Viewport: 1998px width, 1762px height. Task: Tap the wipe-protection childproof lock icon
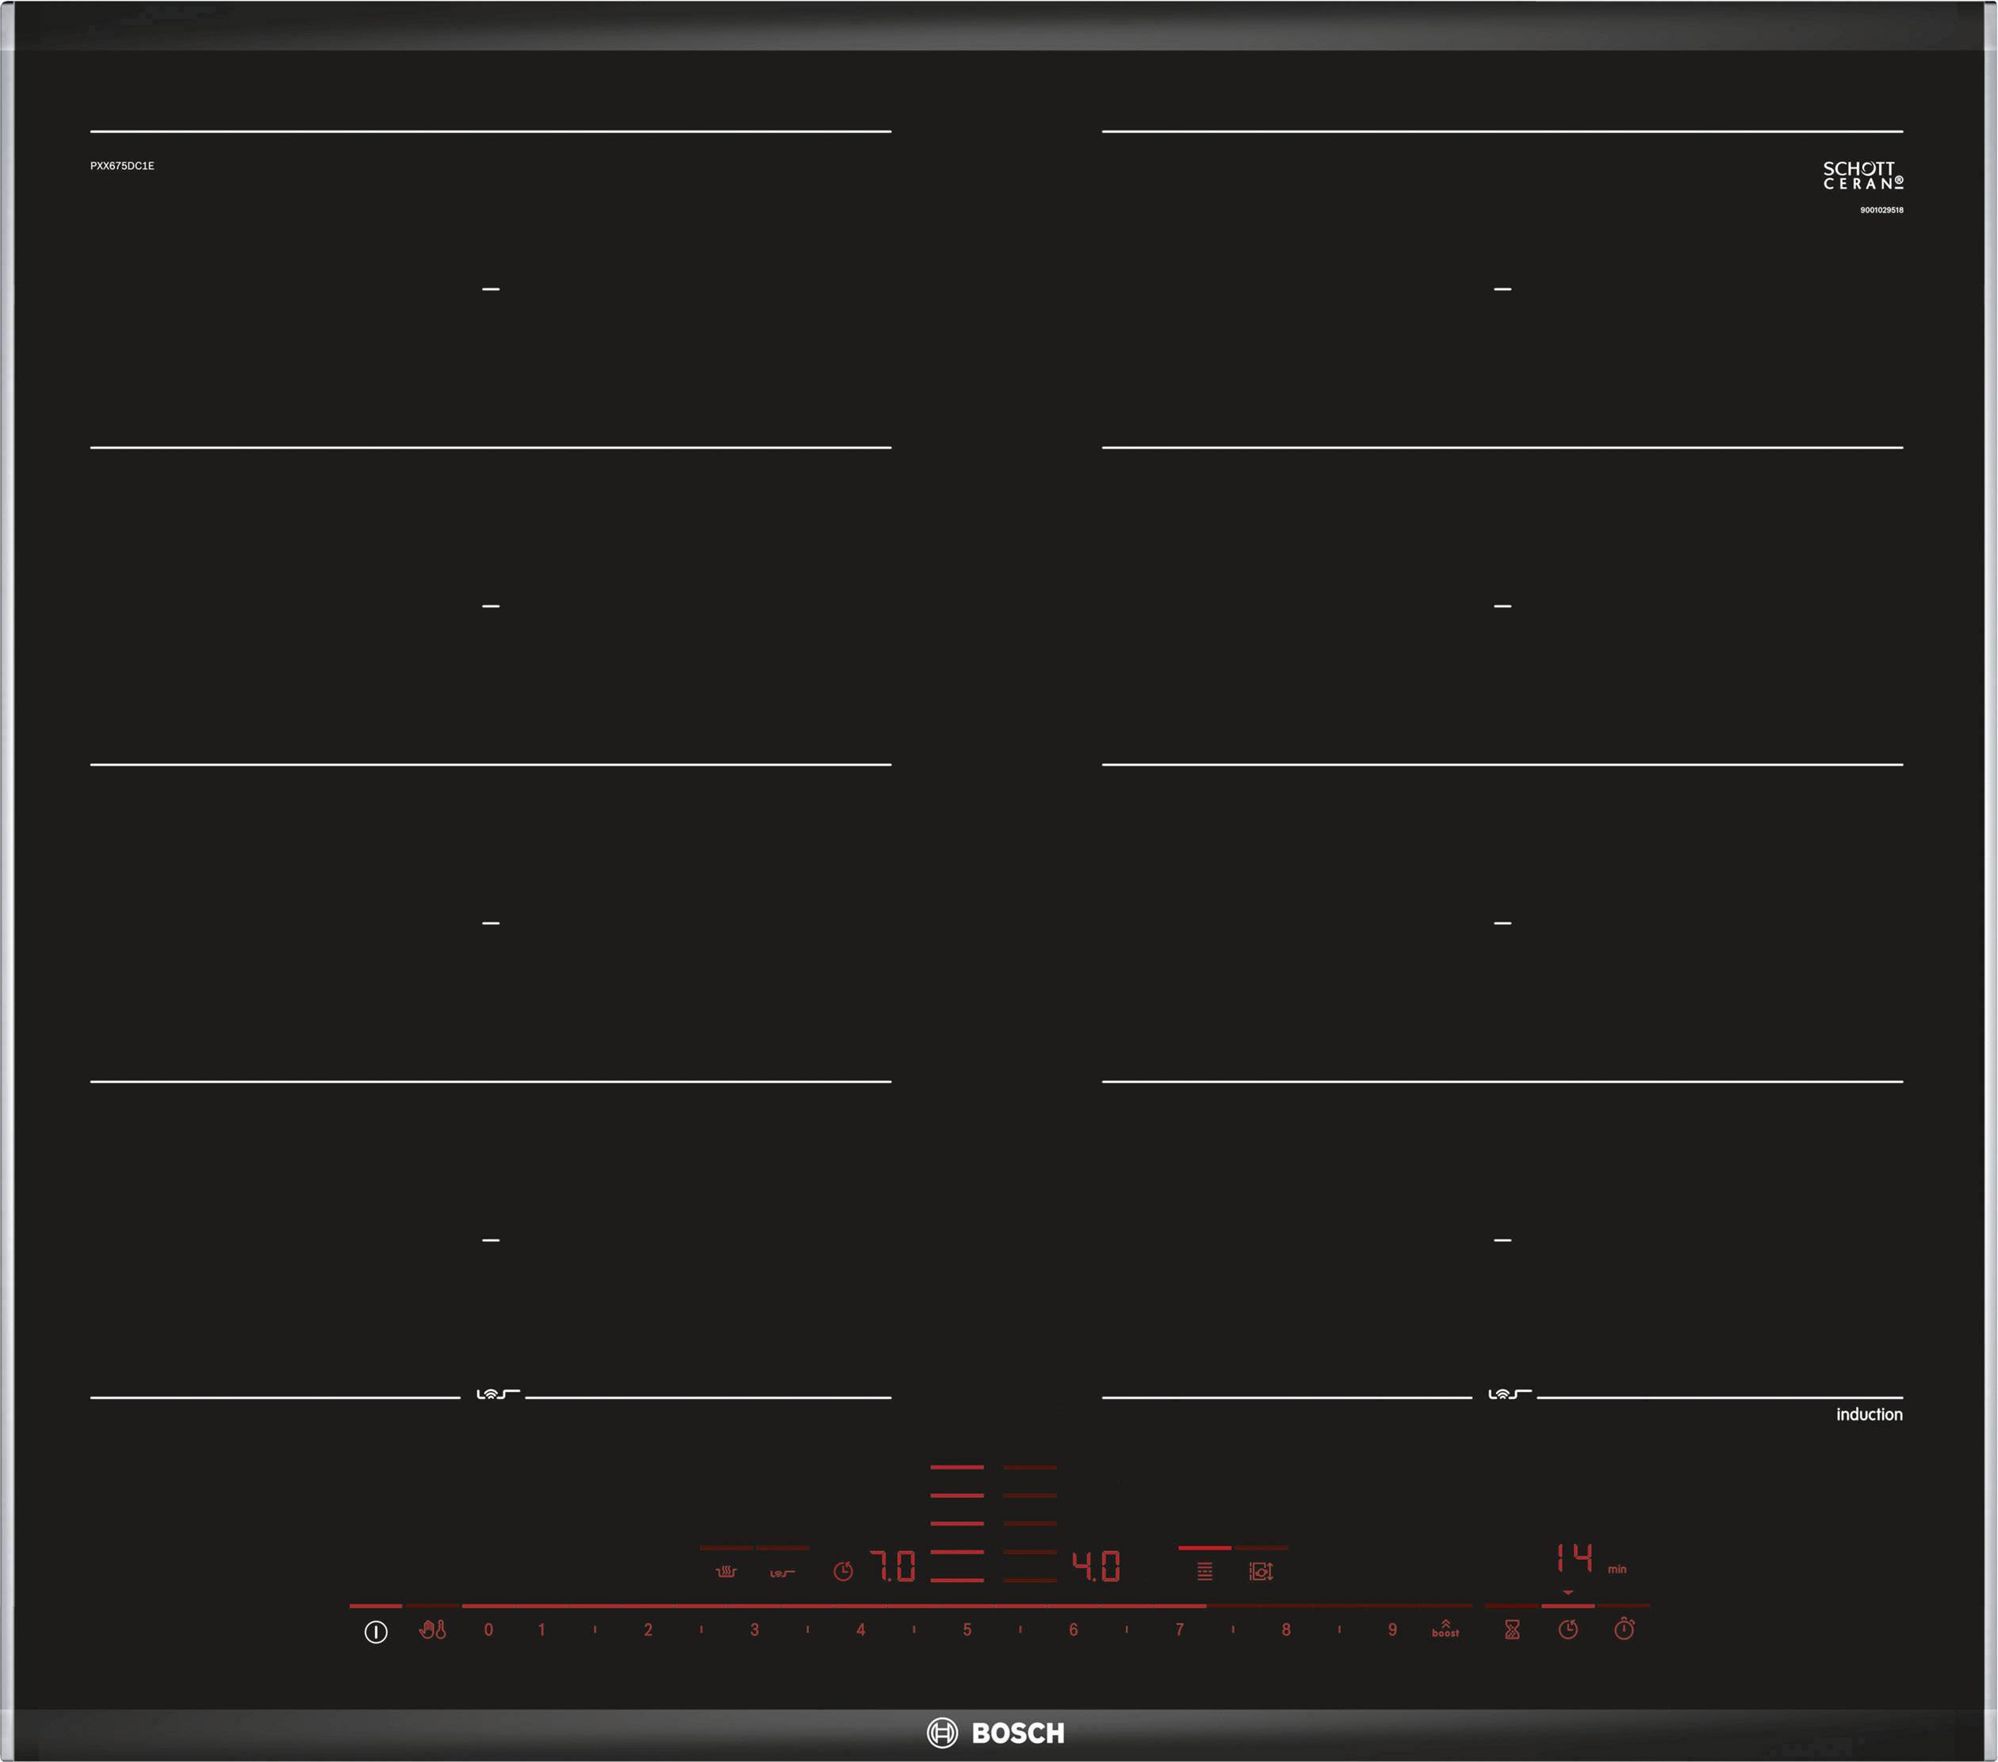[432, 1630]
